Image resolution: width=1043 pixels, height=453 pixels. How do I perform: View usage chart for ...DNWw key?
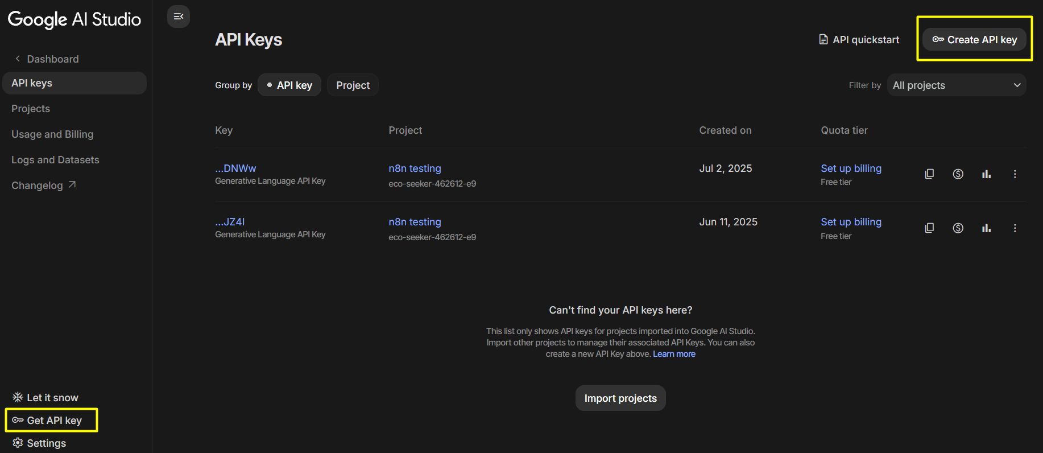tap(987, 174)
